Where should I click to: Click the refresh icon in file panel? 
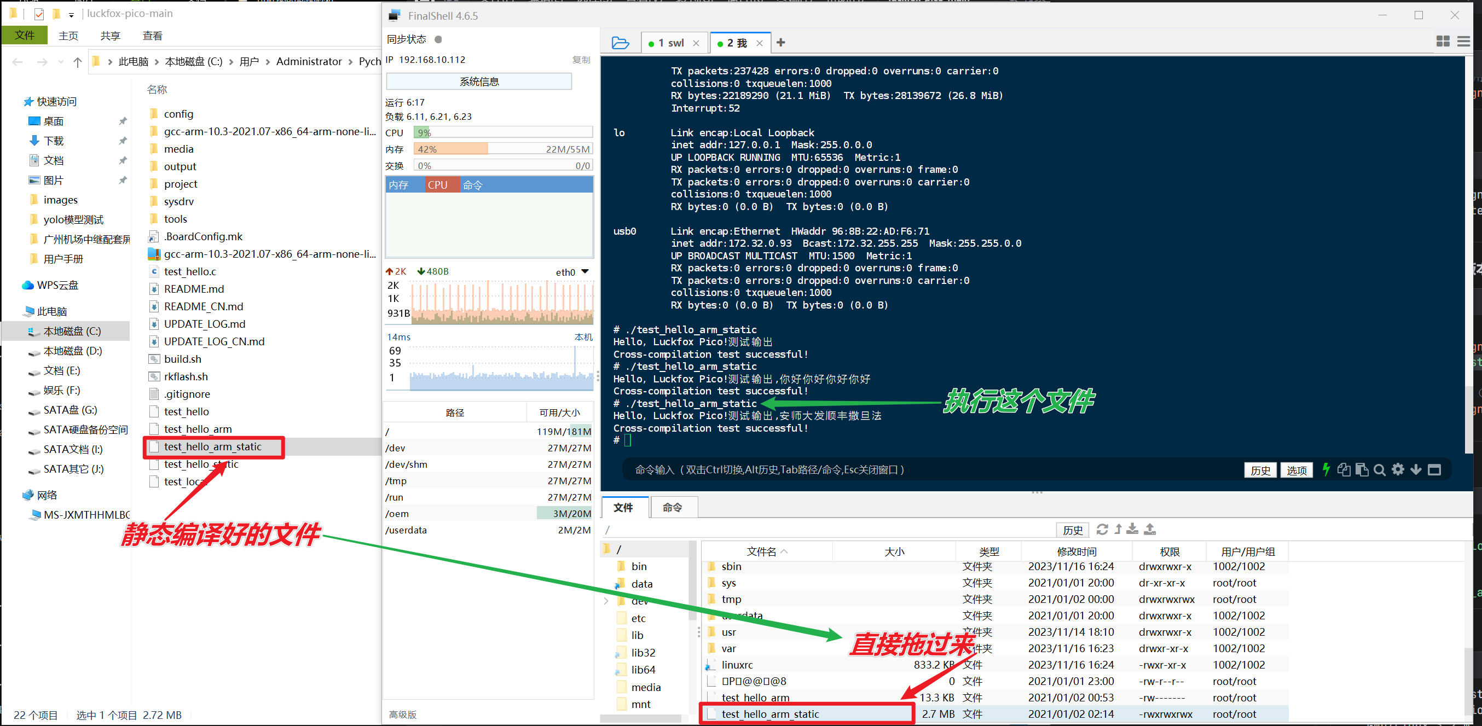tap(1102, 528)
